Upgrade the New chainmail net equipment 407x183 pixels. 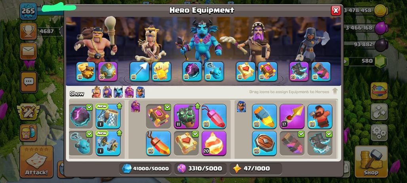click(108, 116)
